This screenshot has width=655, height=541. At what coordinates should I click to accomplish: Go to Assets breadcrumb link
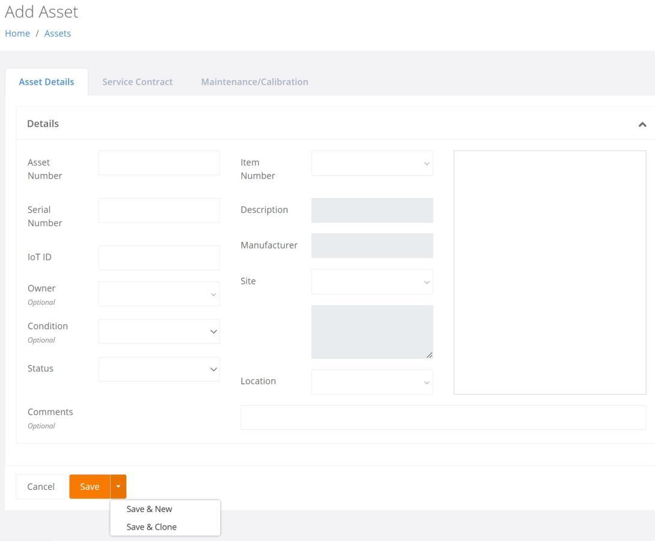coord(58,34)
